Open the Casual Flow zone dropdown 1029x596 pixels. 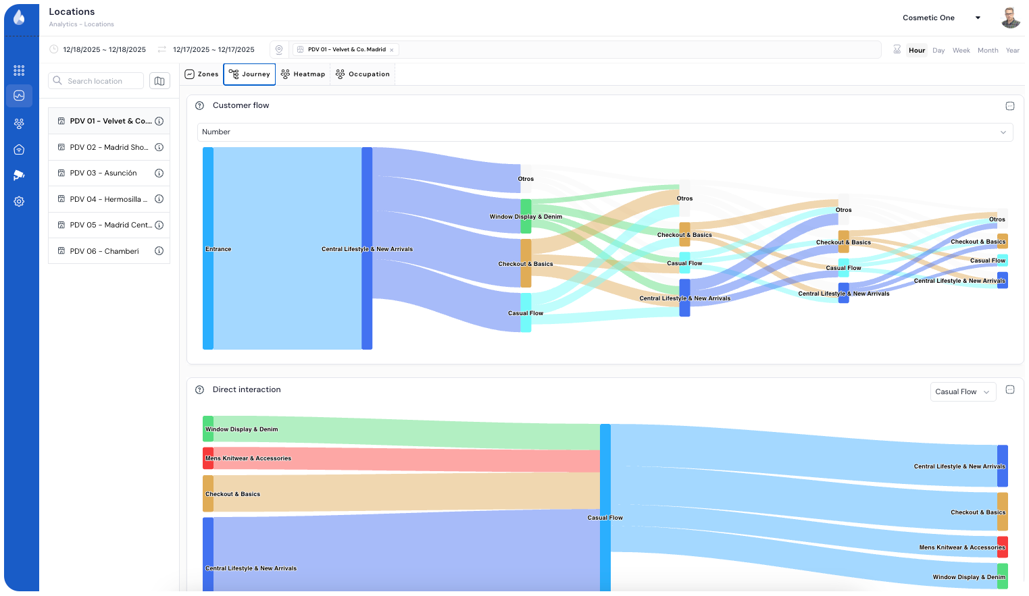[x=962, y=392]
